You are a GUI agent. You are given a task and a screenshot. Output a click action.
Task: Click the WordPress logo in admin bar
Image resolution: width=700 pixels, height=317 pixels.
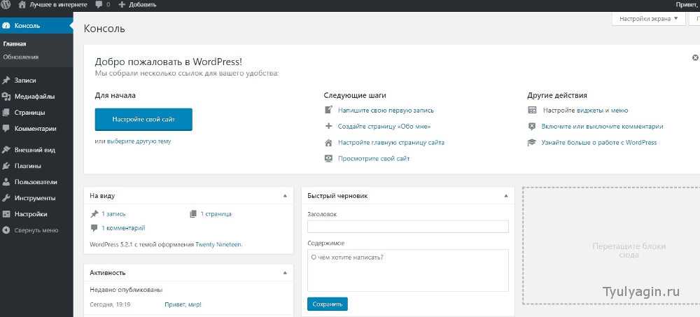pyautogui.click(x=6, y=5)
